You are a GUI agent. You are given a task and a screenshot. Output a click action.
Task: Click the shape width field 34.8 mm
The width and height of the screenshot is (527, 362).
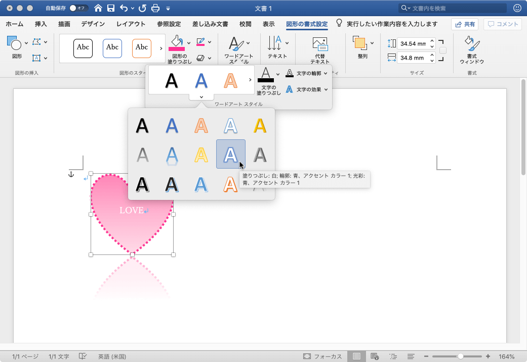click(413, 58)
